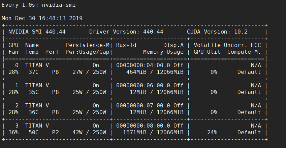Click bus id '00000000:07:00.0'
Image resolution: width=286 pixels, height=148 pixels.
point(143,106)
